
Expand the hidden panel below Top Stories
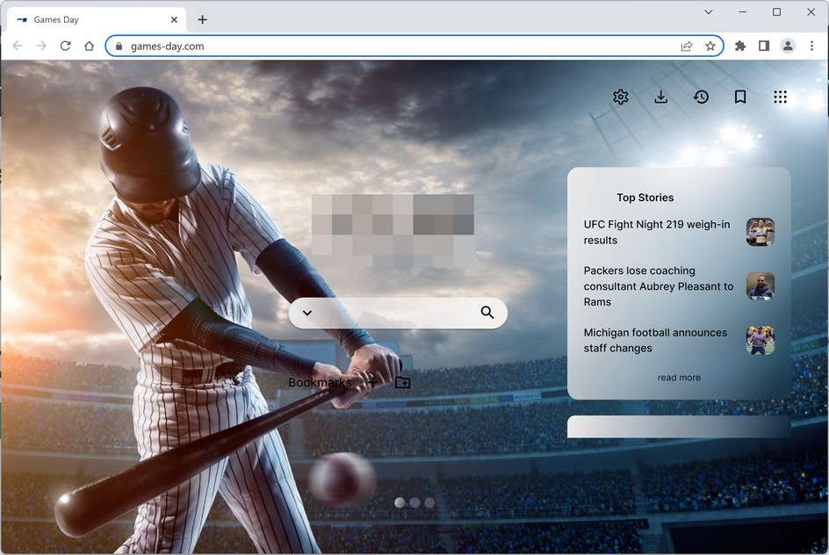(678, 427)
